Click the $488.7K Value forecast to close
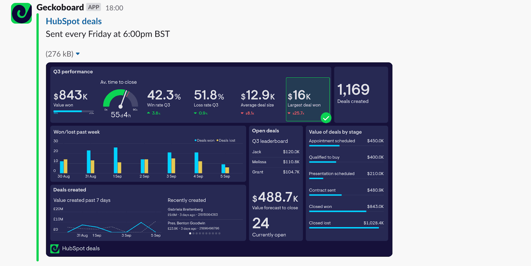The width and height of the screenshot is (531, 266). tap(275, 197)
